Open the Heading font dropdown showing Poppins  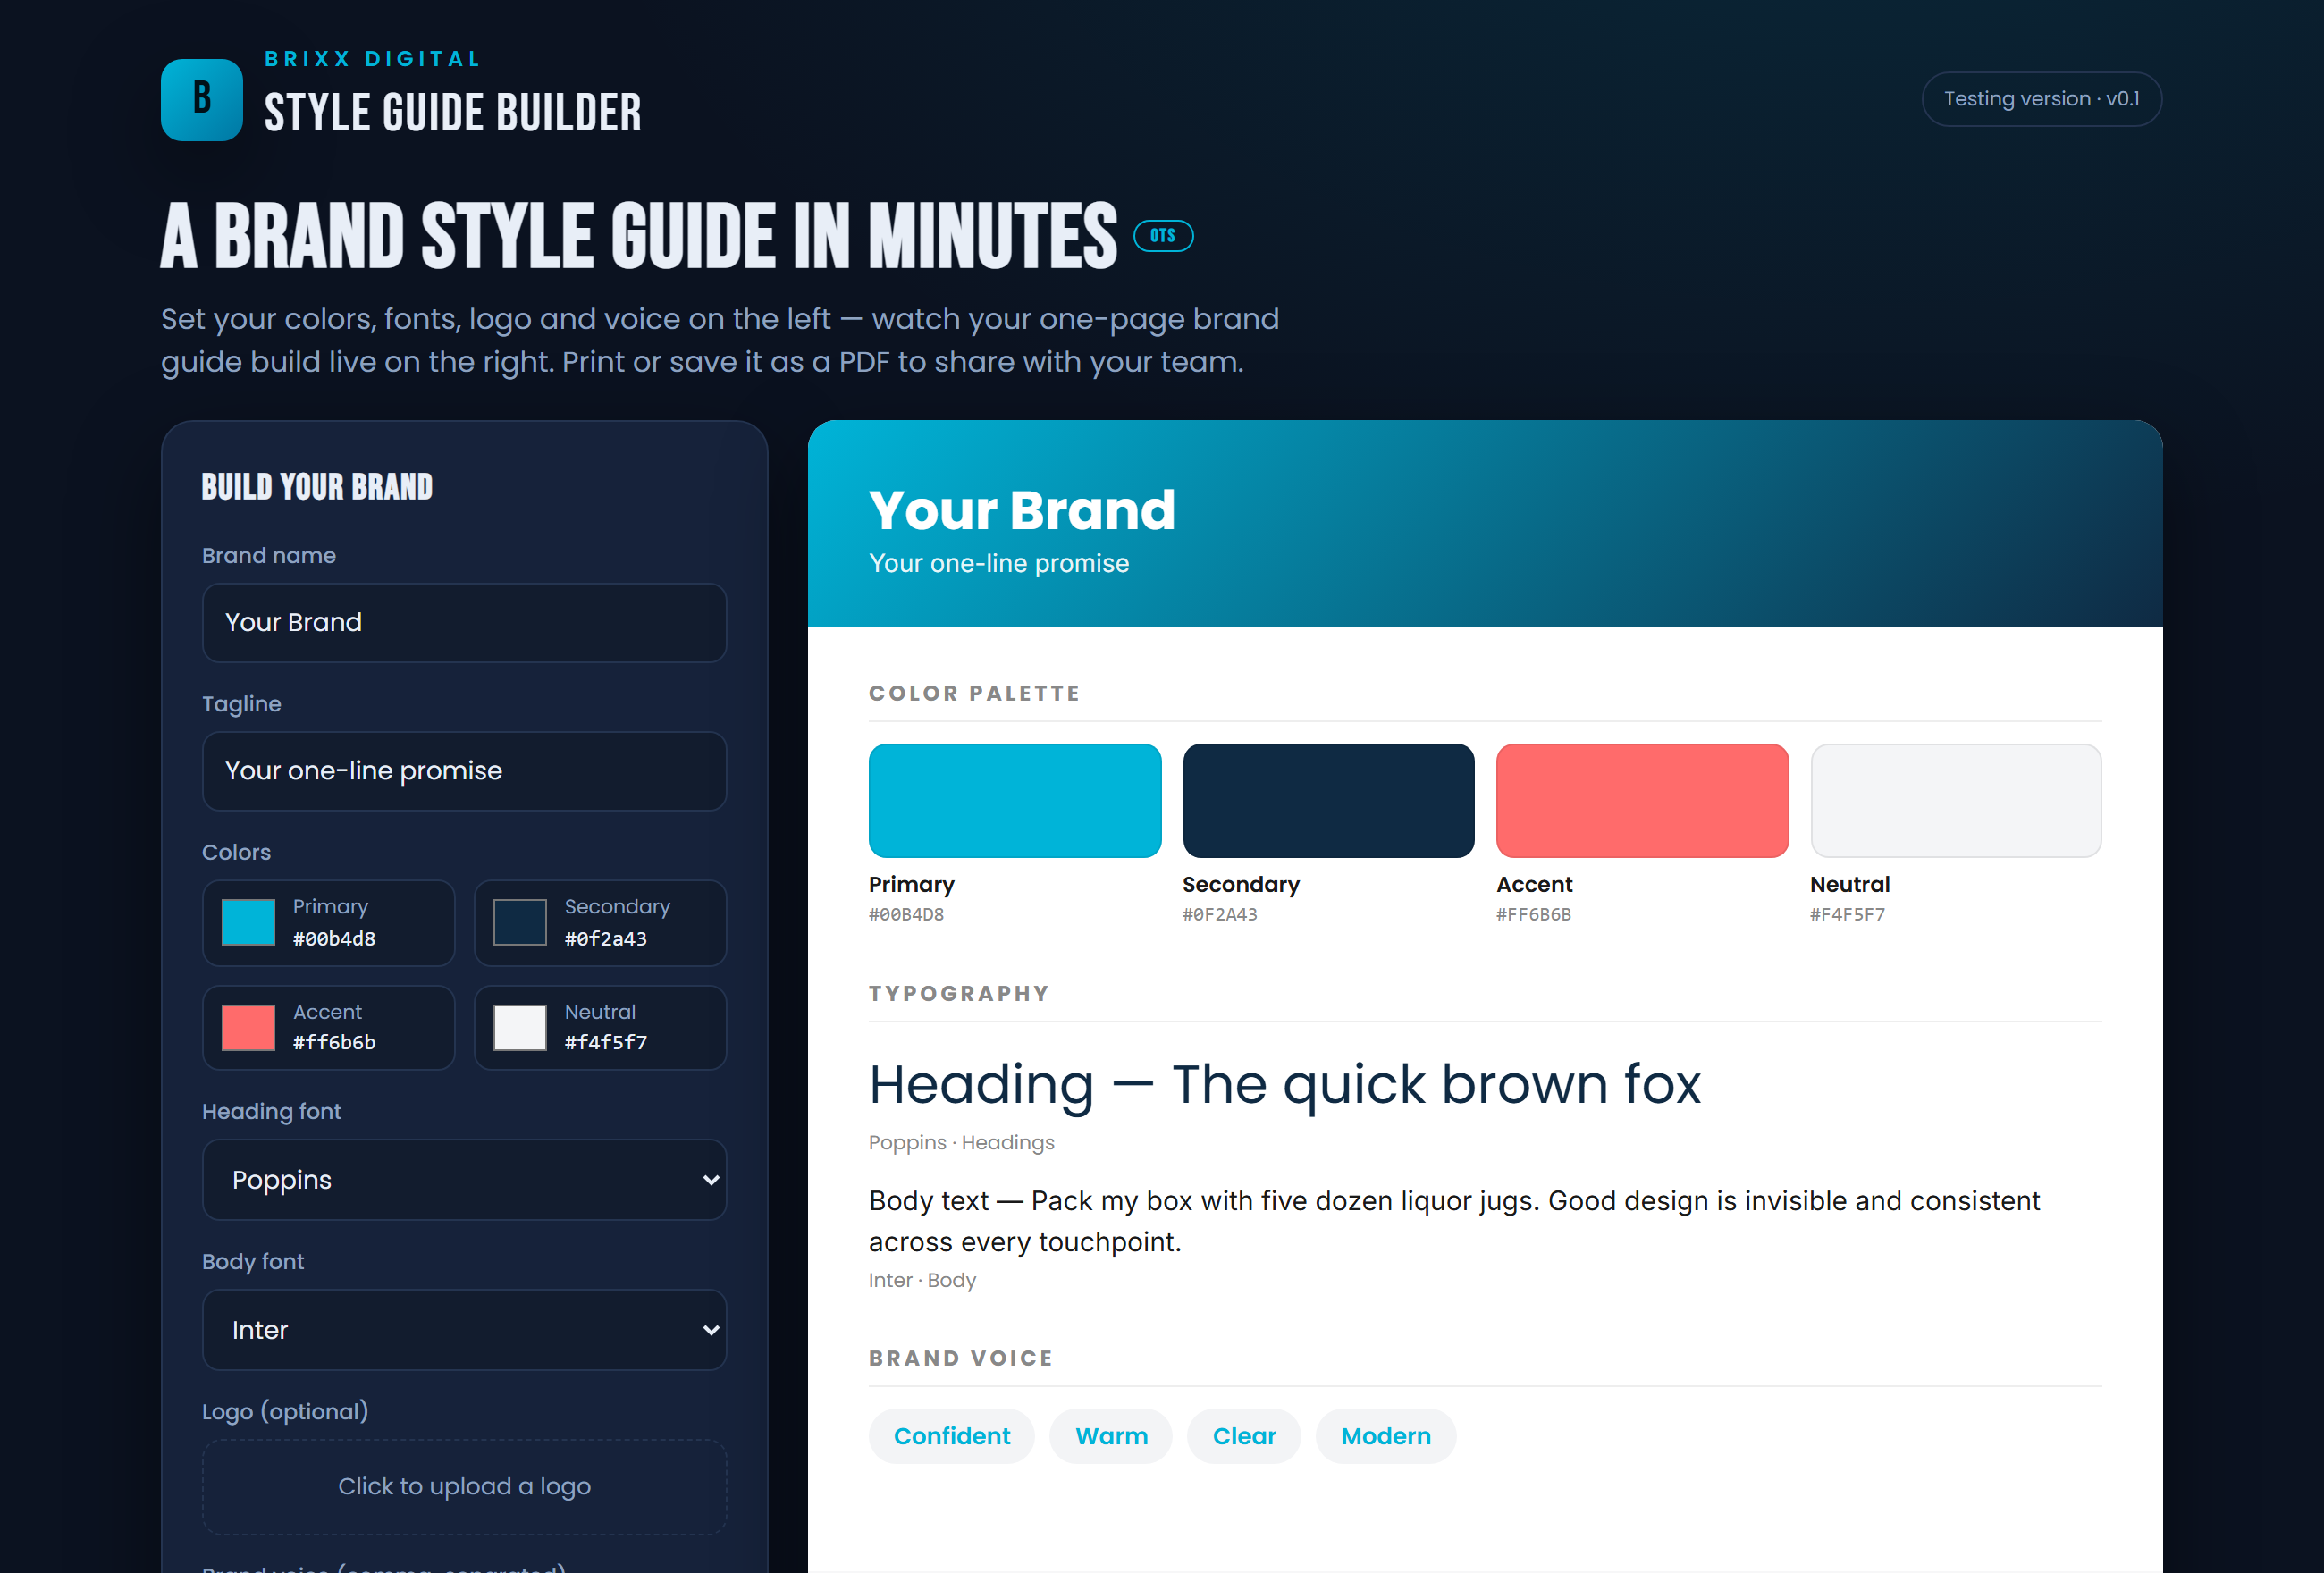coord(464,1179)
